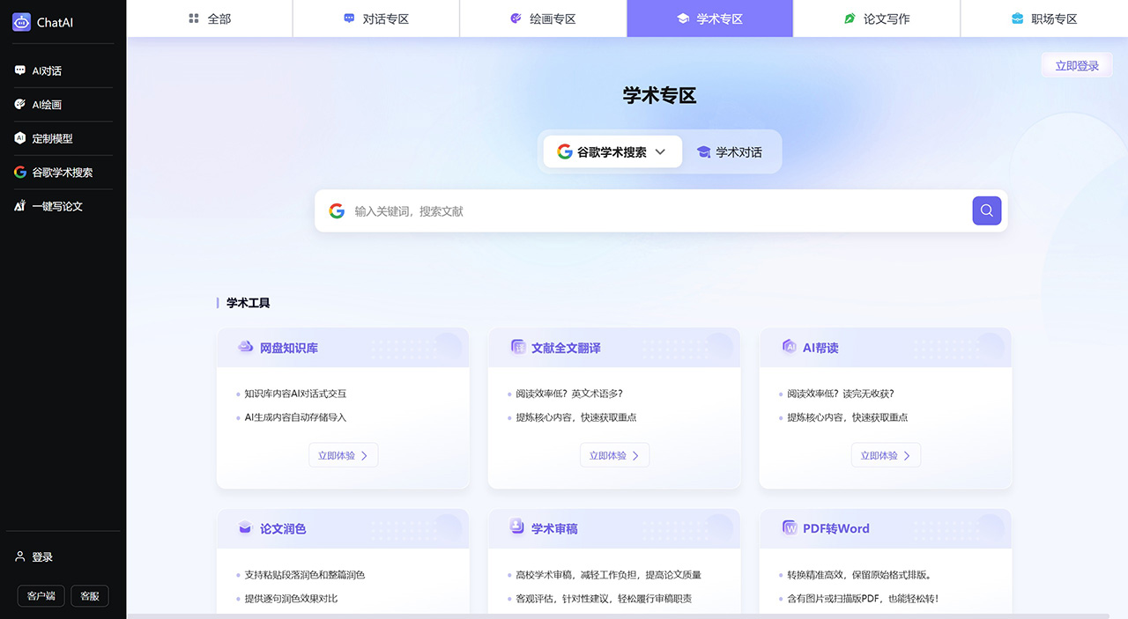Screen dimensions: 1128x619
Task: Click the ChatAI robot logo icon
Action: click(x=21, y=22)
